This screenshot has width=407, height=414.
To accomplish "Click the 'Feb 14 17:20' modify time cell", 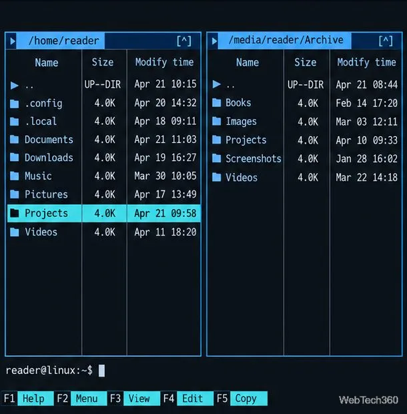I will pos(366,103).
